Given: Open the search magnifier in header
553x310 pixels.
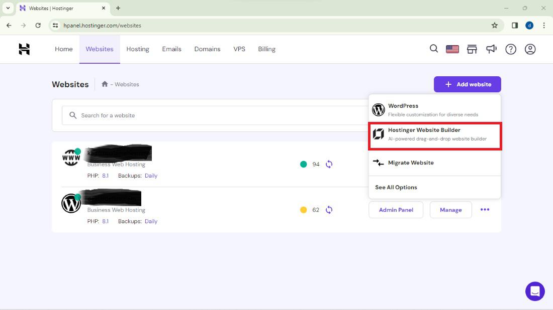Looking at the screenshot, I should coord(434,49).
